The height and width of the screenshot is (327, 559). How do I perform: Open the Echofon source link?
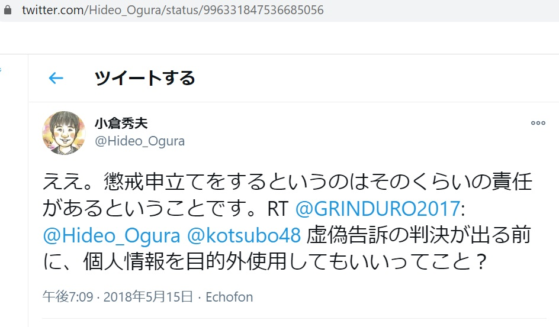[229, 297]
